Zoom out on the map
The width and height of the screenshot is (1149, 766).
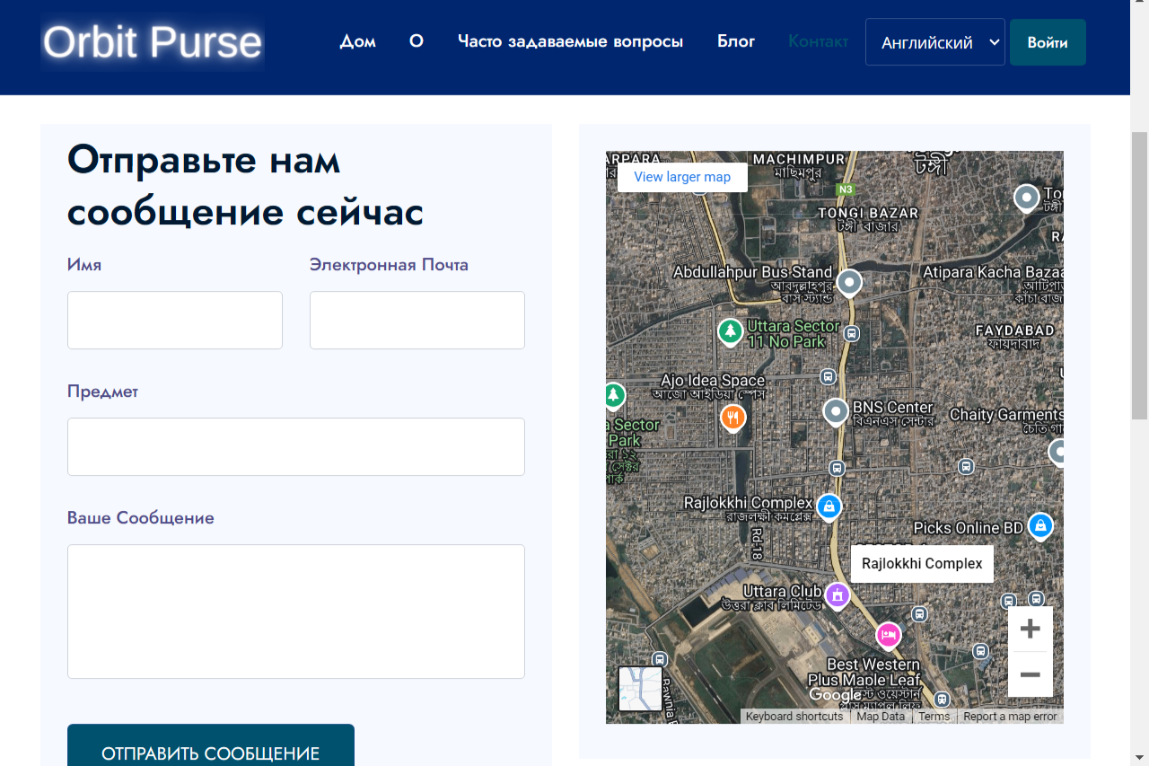pos(1030,674)
